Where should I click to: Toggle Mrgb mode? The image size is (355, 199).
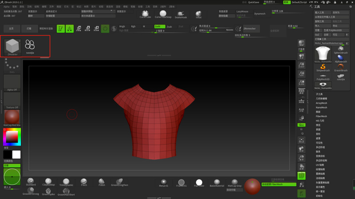tap(122, 27)
